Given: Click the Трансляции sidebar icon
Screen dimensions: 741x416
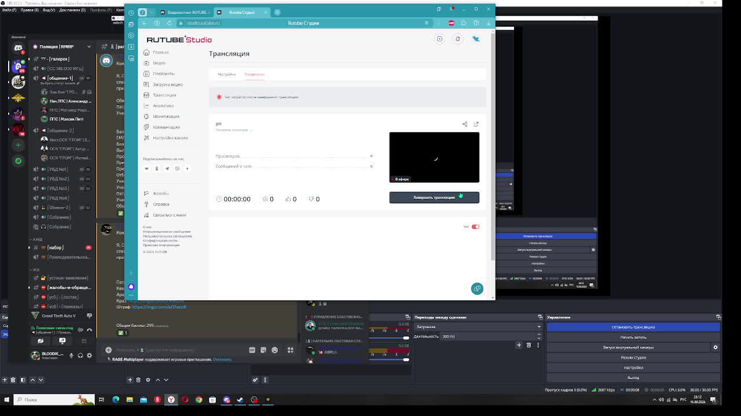Looking at the screenshot, I should (x=146, y=95).
